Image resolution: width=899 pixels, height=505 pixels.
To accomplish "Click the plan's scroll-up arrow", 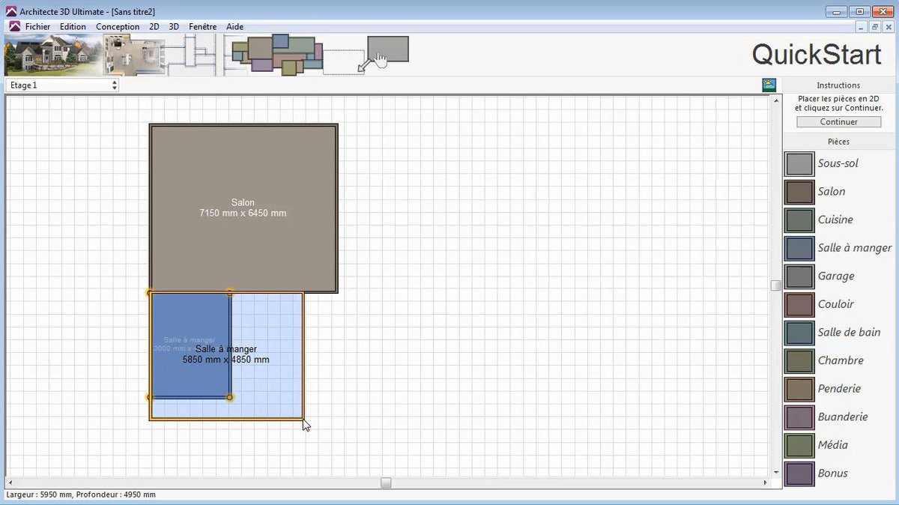I will coord(776,100).
